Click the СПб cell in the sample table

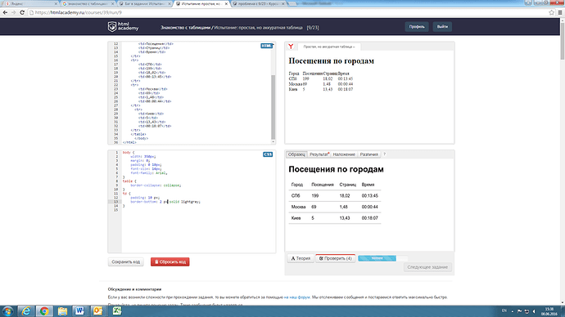(x=296, y=196)
